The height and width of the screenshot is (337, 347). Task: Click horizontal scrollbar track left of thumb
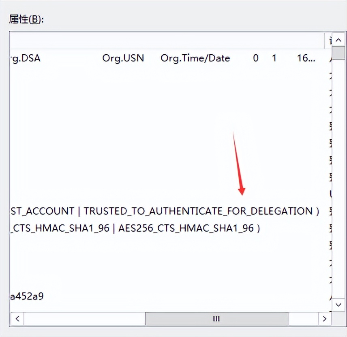pyautogui.click(x=85, y=319)
